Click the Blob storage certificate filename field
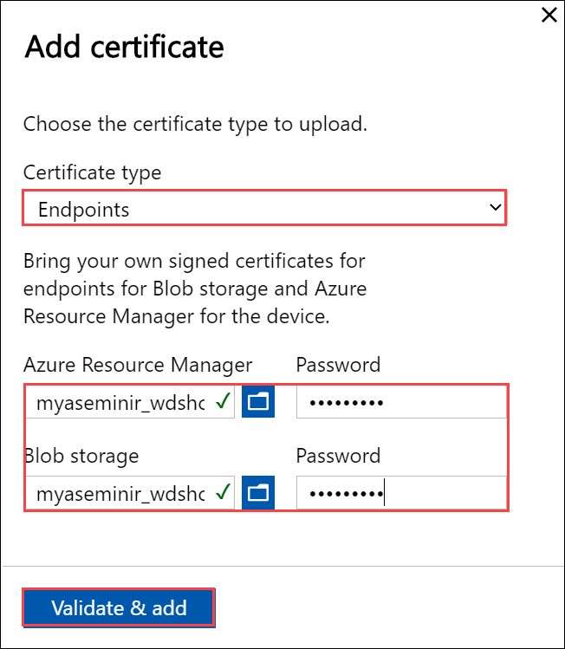This screenshot has width=565, height=649. click(x=120, y=494)
